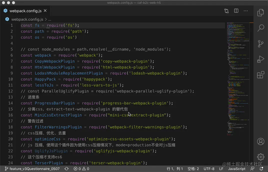Screen dimensions: 268x172
Task: Open notifications bell in status bar
Action: point(261,169)
